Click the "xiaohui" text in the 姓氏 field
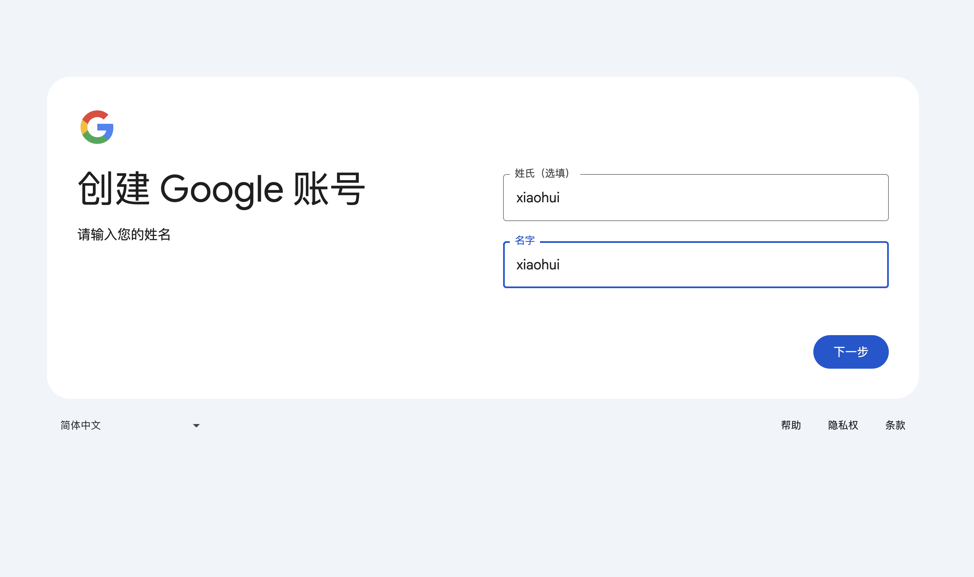 tap(538, 198)
